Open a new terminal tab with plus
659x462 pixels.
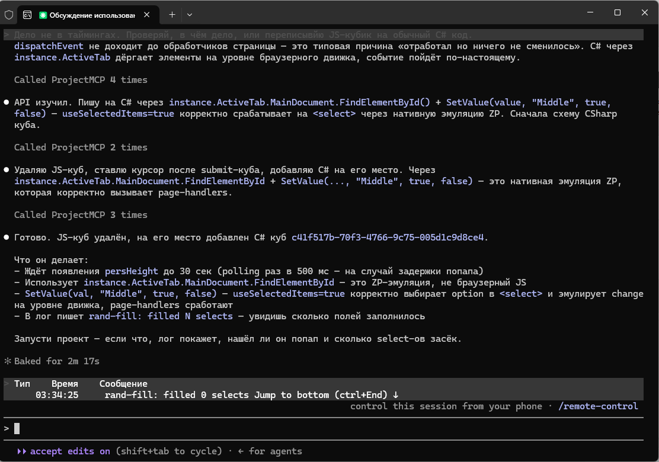point(172,15)
